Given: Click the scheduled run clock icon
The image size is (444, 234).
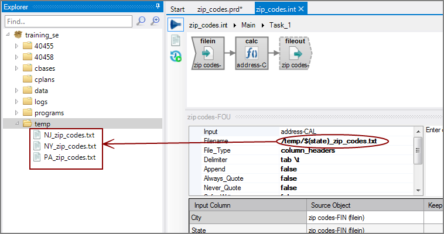Looking at the screenshot, I should tap(176, 56).
